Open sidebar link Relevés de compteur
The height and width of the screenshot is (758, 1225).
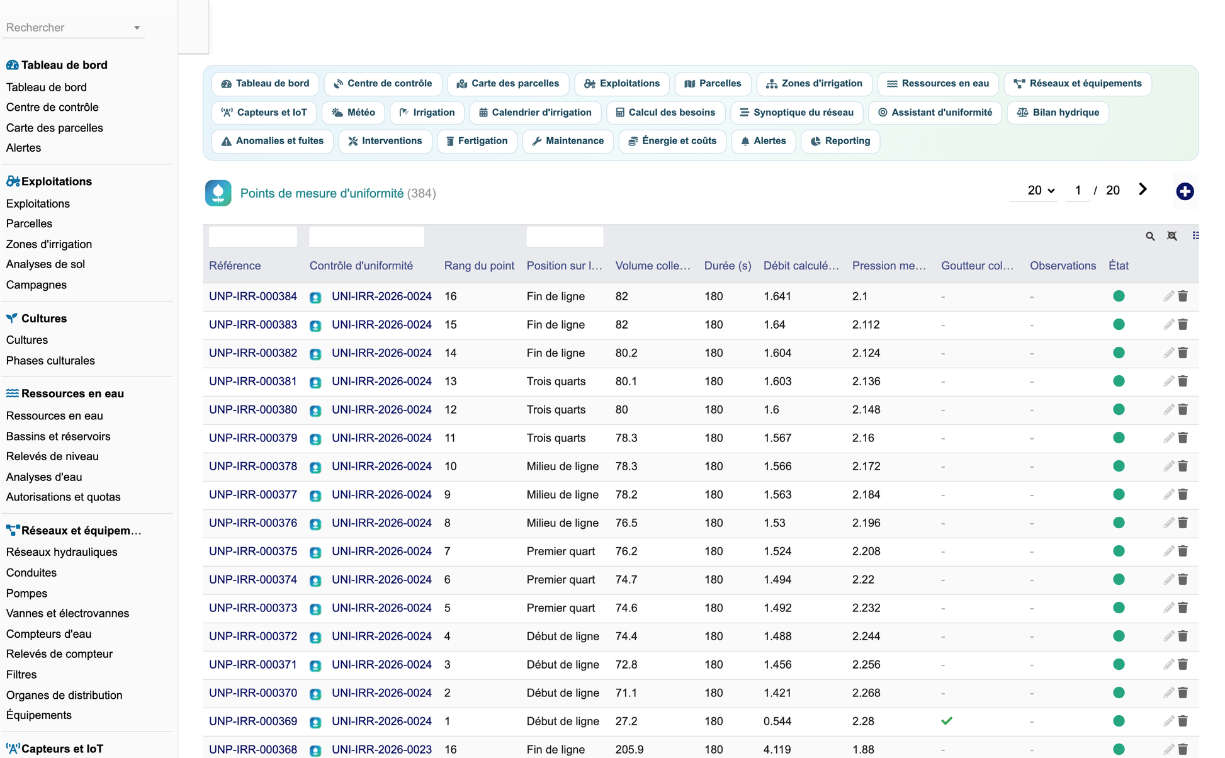[x=59, y=654]
